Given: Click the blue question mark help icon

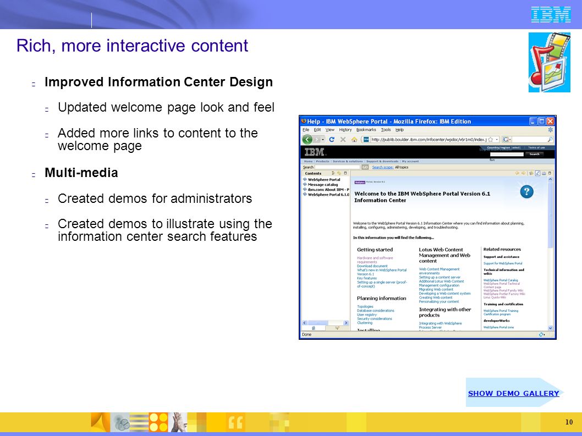Looking at the screenshot, I should coord(526,192).
